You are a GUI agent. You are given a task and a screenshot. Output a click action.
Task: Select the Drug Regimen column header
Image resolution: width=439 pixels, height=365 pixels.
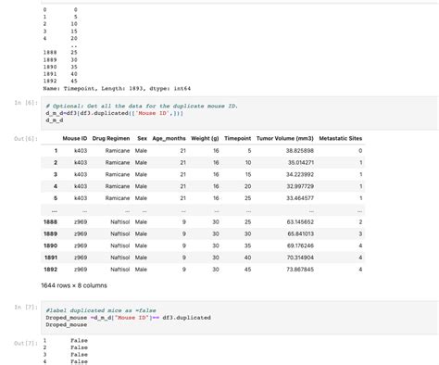(x=111, y=138)
